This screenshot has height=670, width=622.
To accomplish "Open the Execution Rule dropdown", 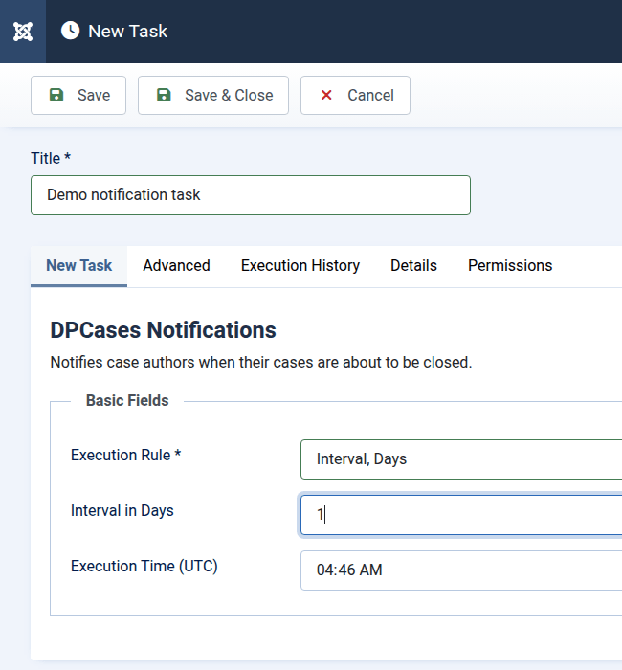I will (461, 459).
